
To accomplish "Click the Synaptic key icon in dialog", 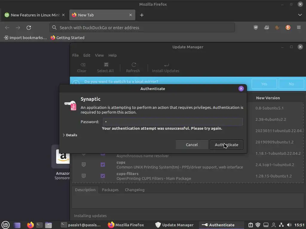I will point(71,105).
